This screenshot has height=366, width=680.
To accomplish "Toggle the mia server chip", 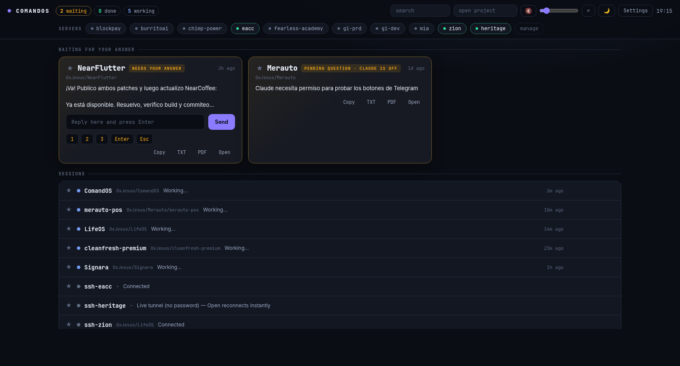I will [x=422, y=29].
